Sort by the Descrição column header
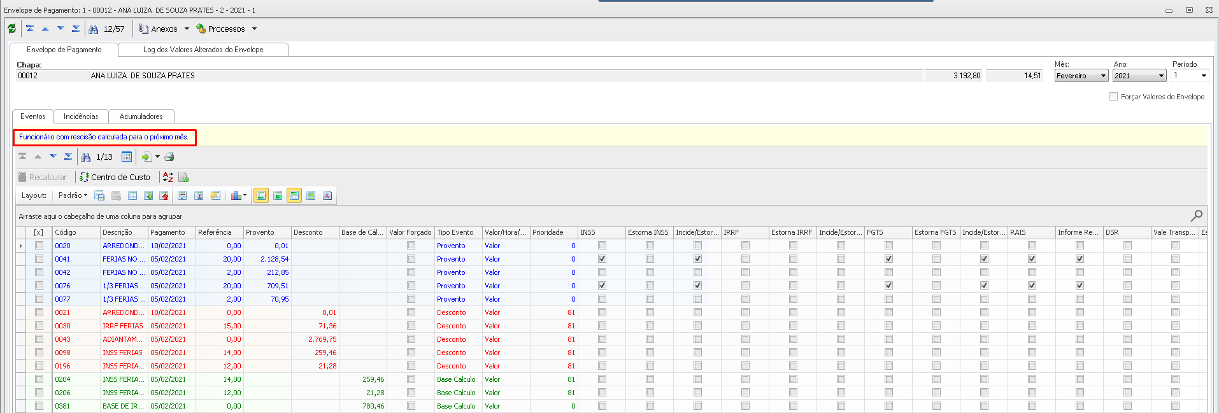 [124, 232]
